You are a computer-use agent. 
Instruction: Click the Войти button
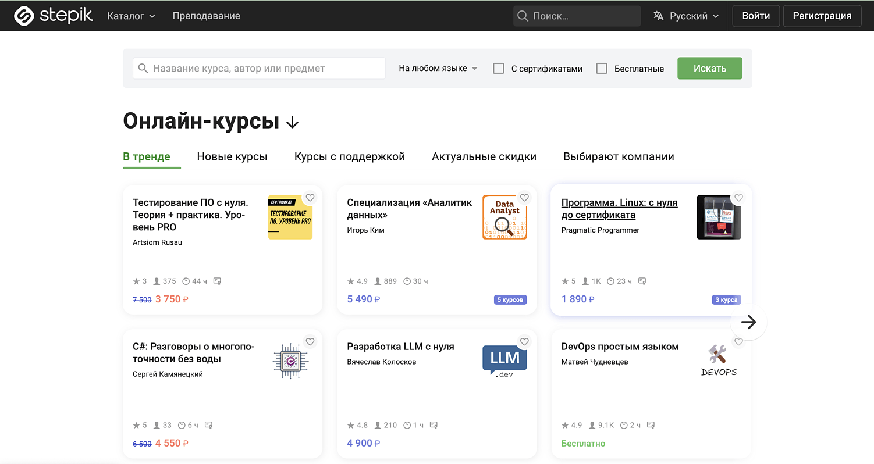(x=755, y=16)
